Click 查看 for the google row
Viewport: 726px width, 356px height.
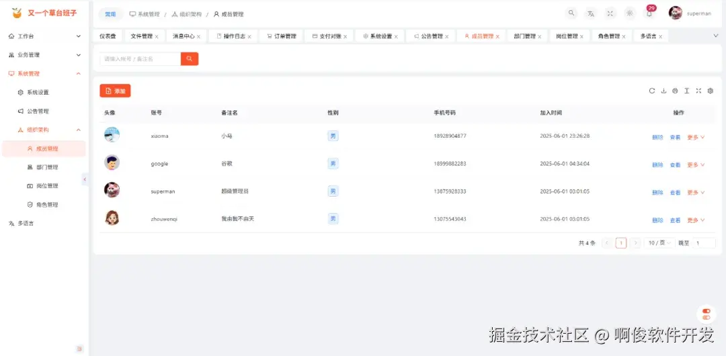pyautogui.click(x=675, y=165)
